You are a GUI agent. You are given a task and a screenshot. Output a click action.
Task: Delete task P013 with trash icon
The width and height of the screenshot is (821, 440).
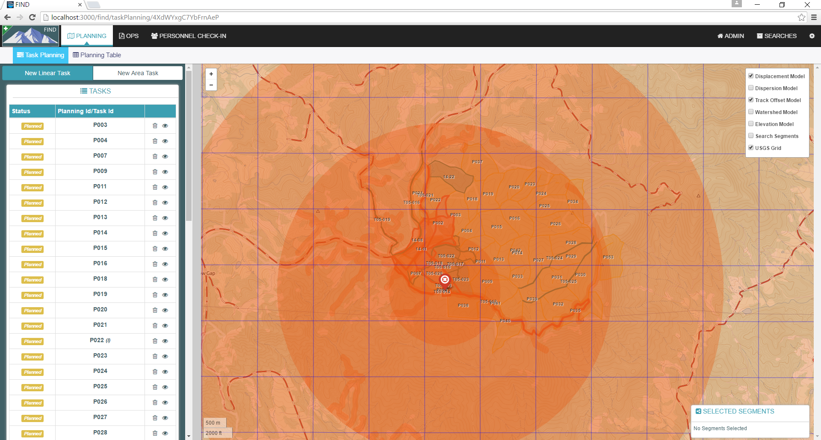pos(155,218)
